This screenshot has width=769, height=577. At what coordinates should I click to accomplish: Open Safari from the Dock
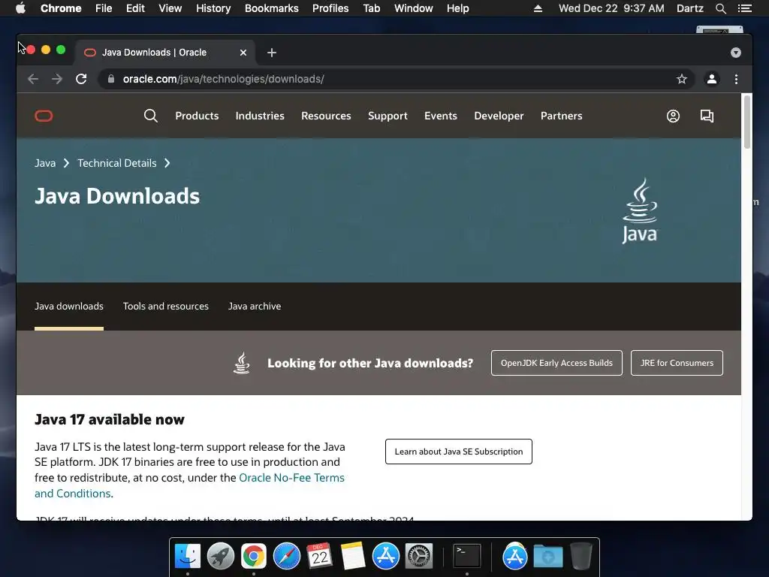click(287, 557)
